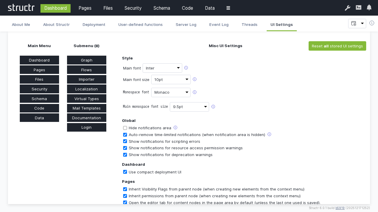Click the info icon beside Hide notifications area
This screenshot has height=212, width=378.
(175, 127)
